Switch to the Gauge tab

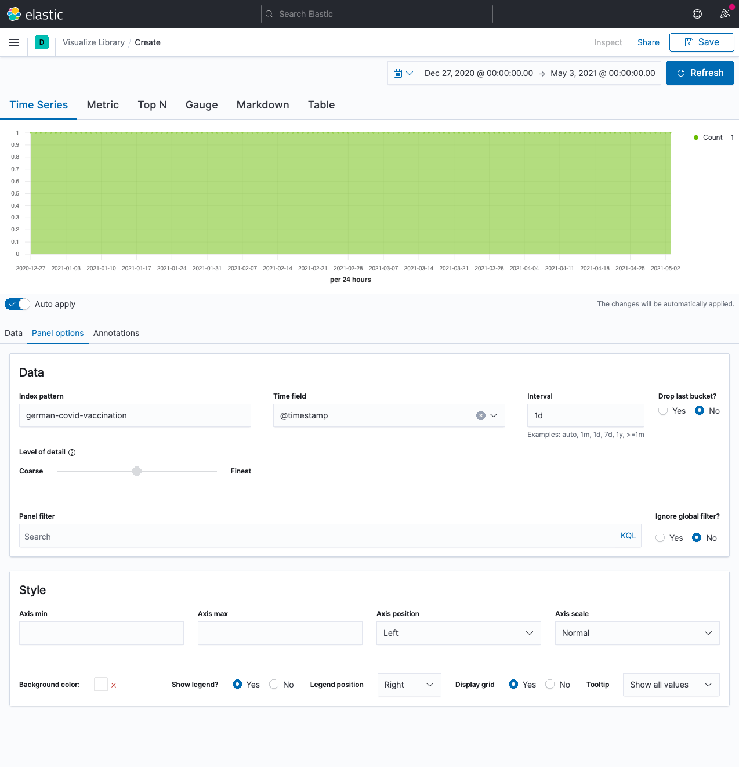201,105
